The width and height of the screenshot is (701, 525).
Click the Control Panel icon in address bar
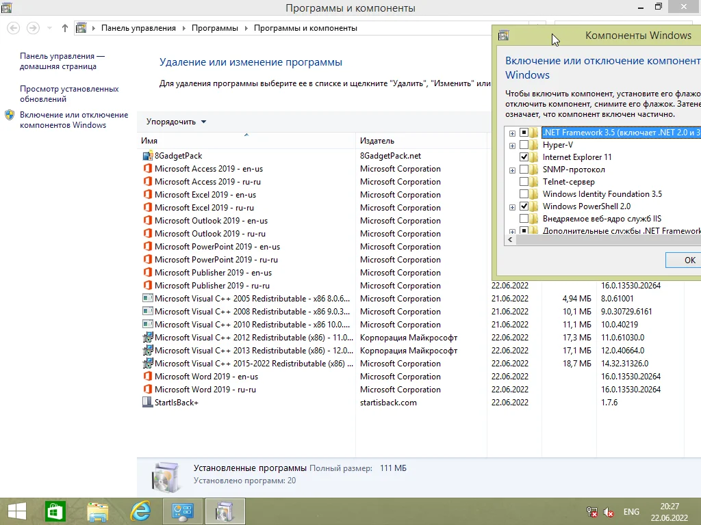coord(81,28)
